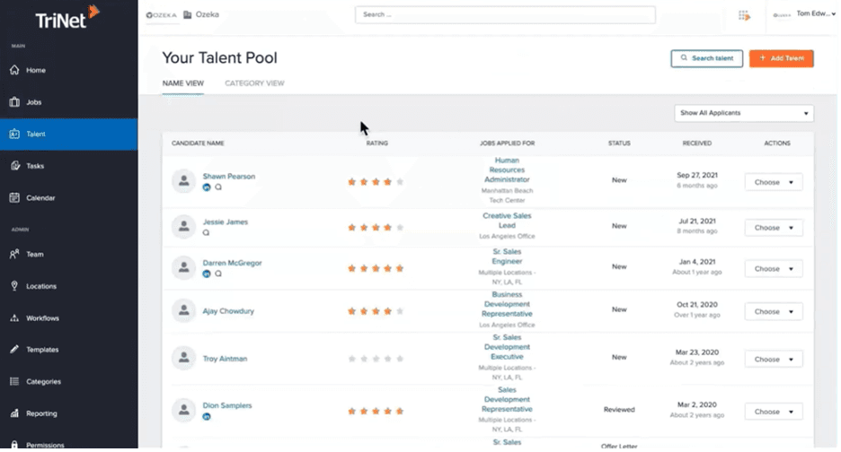Screen dimensions: 841x452
Task: Click the apps grid icon in header
Action: pos(744,15)
